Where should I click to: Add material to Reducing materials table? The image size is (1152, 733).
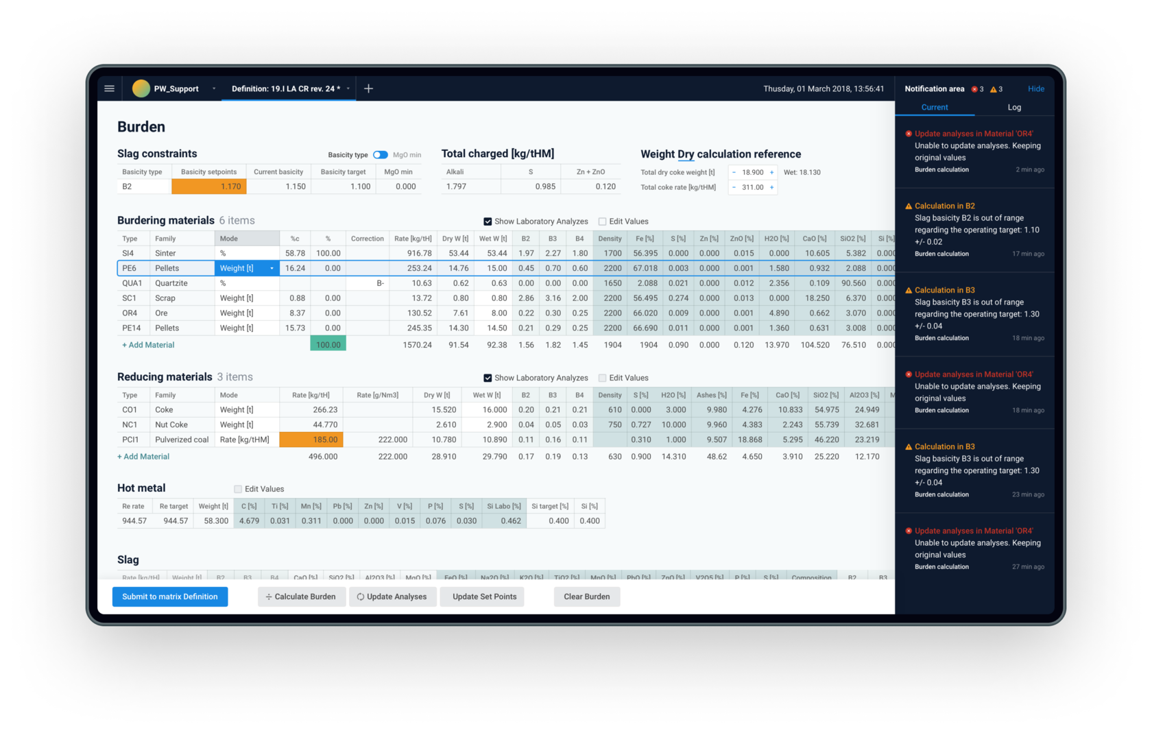pos(143,457)
